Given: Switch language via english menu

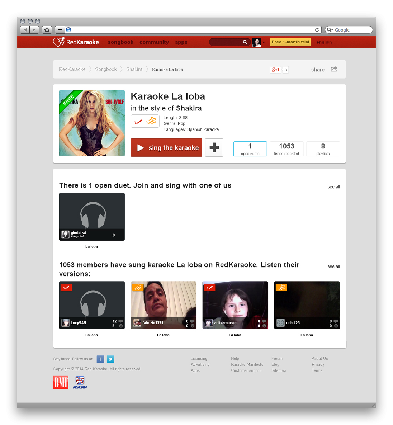Looking at the screenshot, I should (324, 42).
